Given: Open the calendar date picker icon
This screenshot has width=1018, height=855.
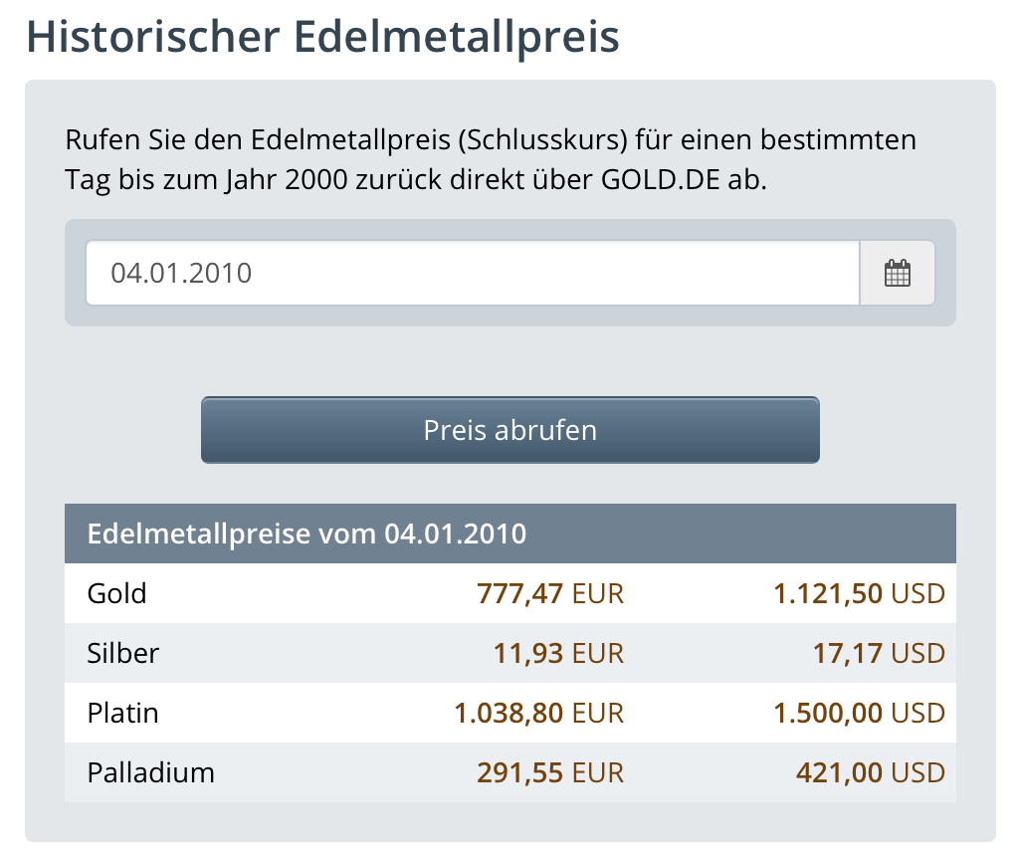Looking at the screenshot, I should point(898,273).
